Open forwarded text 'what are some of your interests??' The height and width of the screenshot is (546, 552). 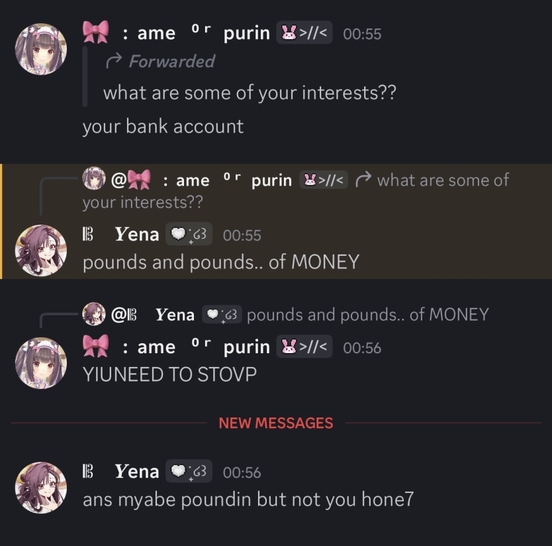(250, 93)
